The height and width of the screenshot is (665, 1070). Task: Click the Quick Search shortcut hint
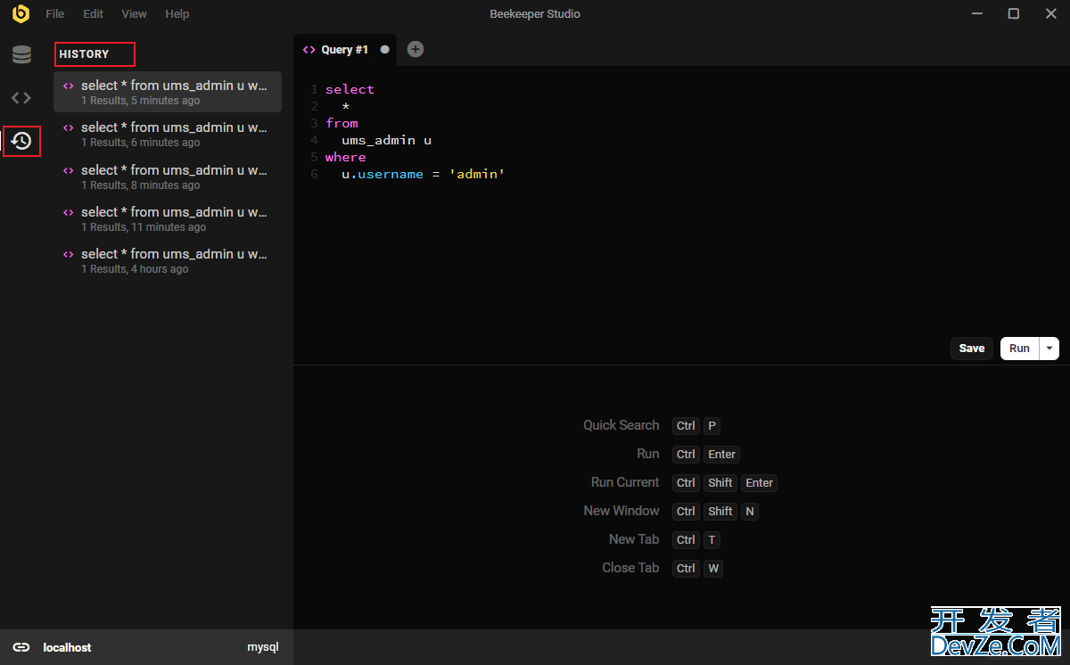coord(621,425)
